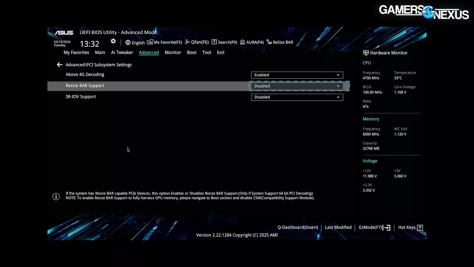Open the Tool tab

tap(206, 53)
